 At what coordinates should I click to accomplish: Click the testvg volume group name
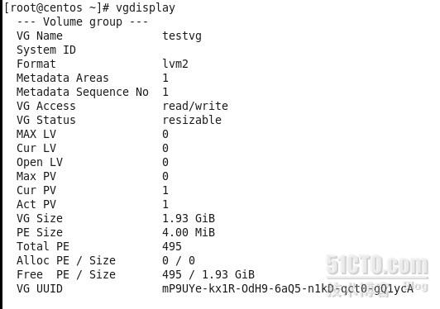(182, 36)
